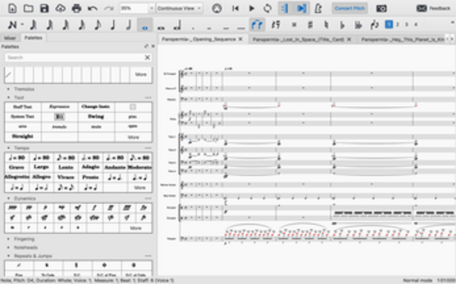Select Allegro in the Tempo palette
The image size is (456, 284).
pyautogui.click(x=41, y=177)
